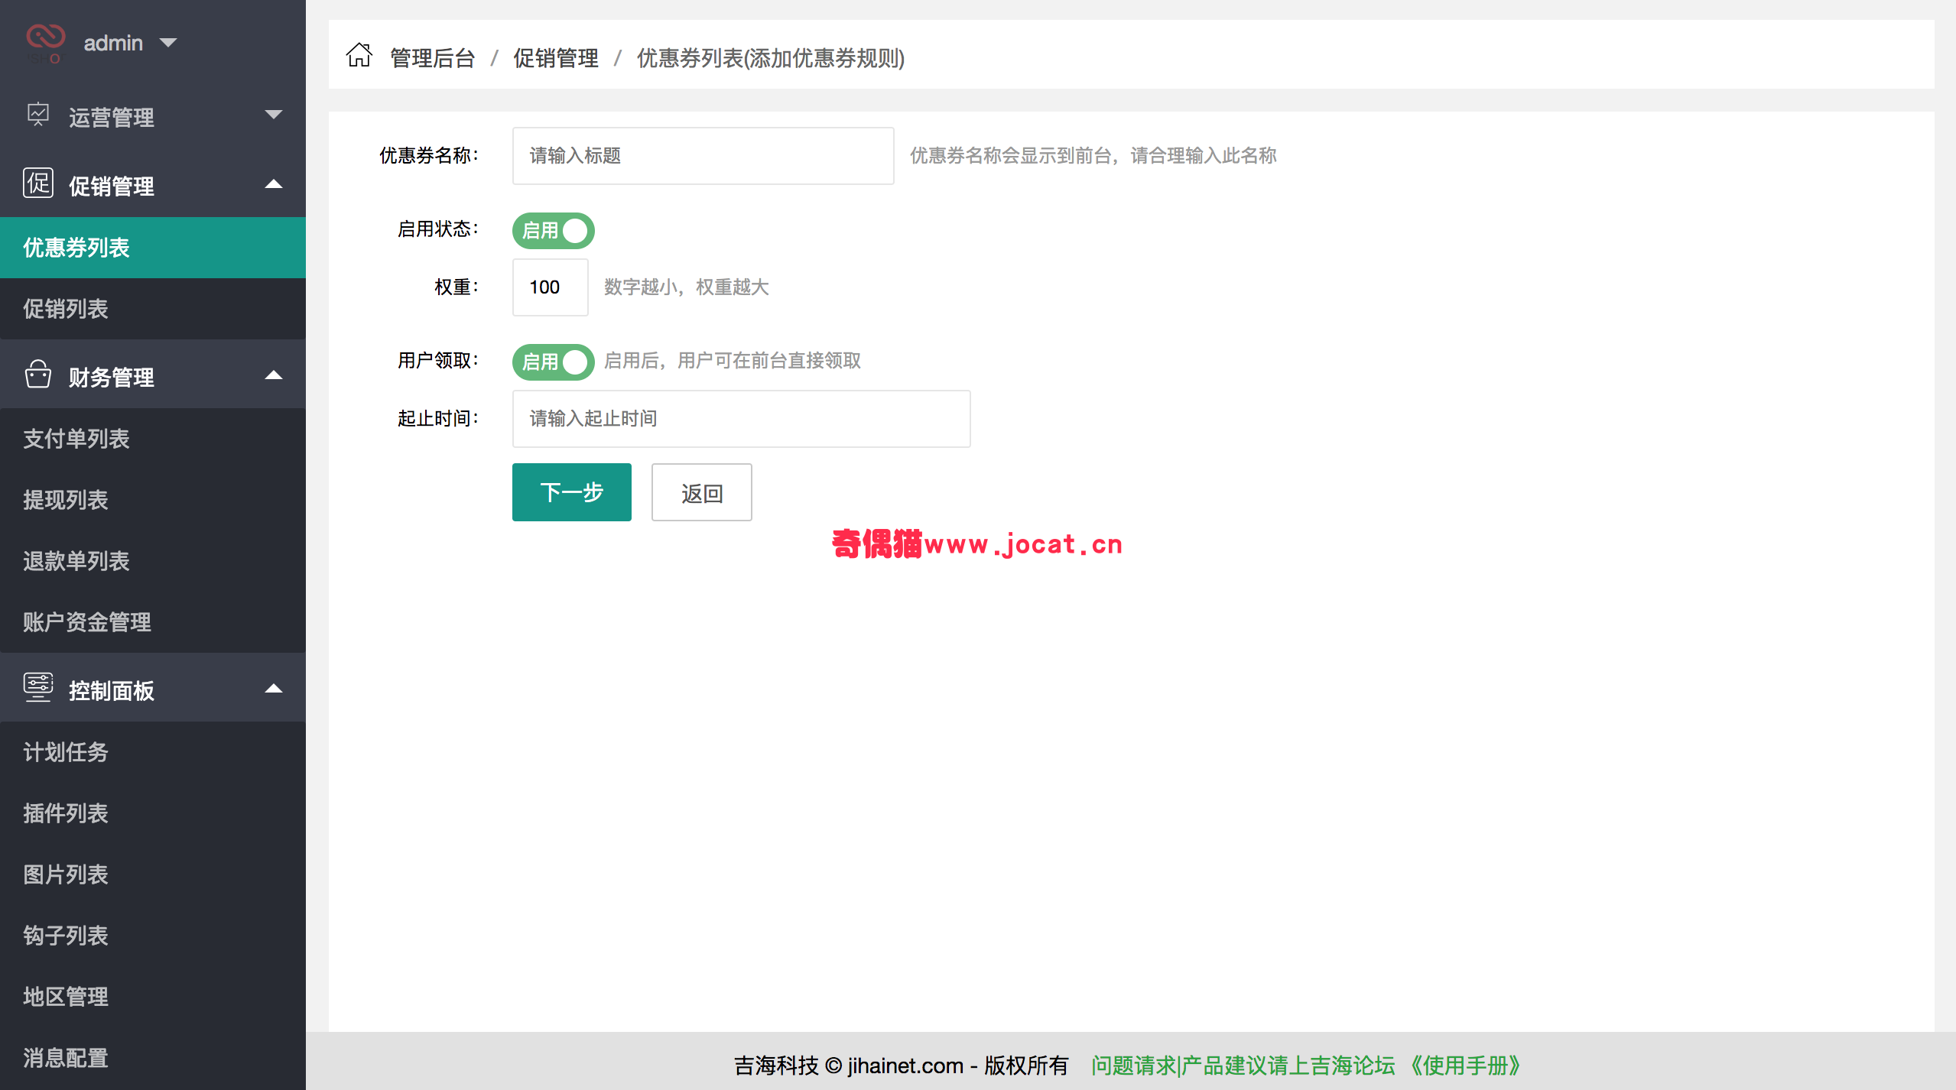
Task: Expand the 运营管理 menu arrow
Action: [274, 115]
